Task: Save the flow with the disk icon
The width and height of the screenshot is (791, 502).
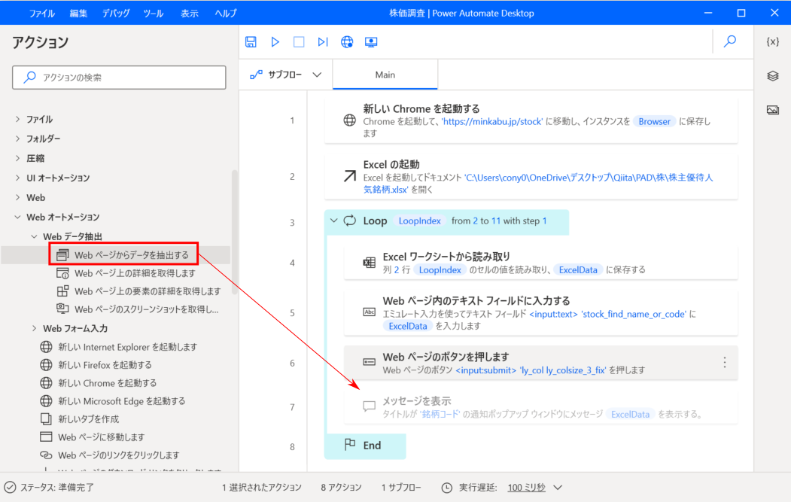Action: 251,42
